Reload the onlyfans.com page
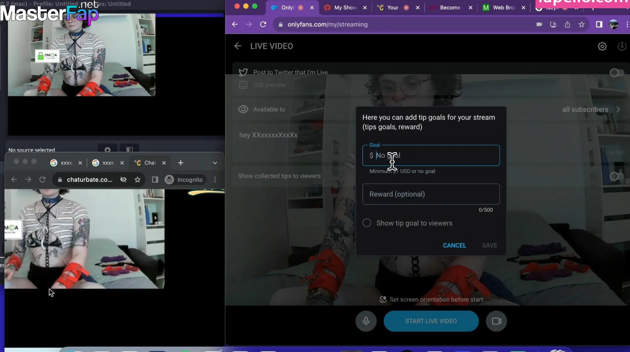 [263, 24]
